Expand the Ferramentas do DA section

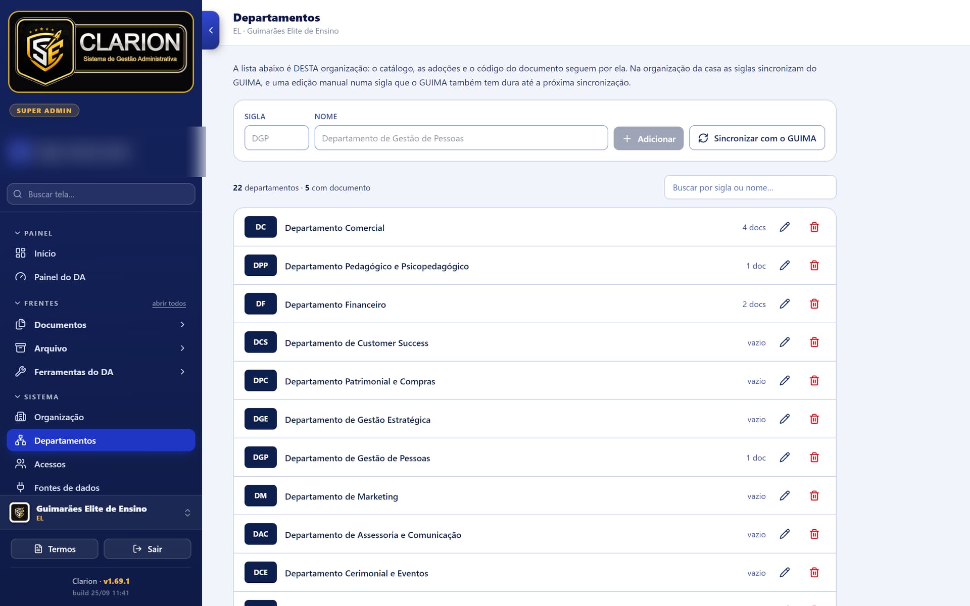tap(101, 372)
